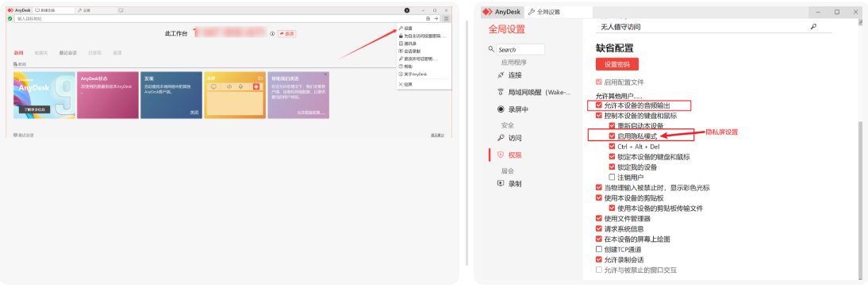
Task: Click the key icon on the 无人值守访问 row
Action: click(813, 26)
